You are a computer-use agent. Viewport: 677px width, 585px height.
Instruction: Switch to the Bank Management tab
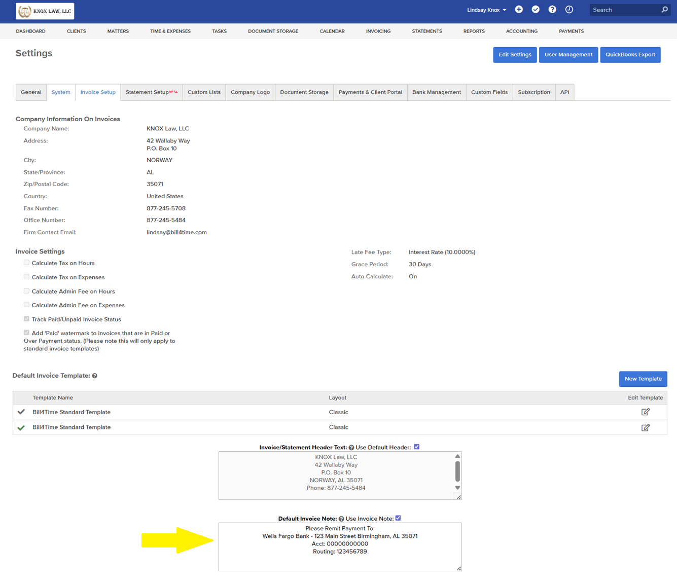[437, 92]
